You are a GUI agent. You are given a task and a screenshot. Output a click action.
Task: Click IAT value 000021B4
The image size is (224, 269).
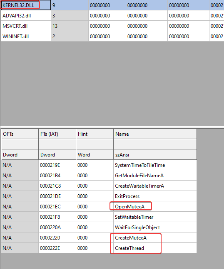point(57,175)
